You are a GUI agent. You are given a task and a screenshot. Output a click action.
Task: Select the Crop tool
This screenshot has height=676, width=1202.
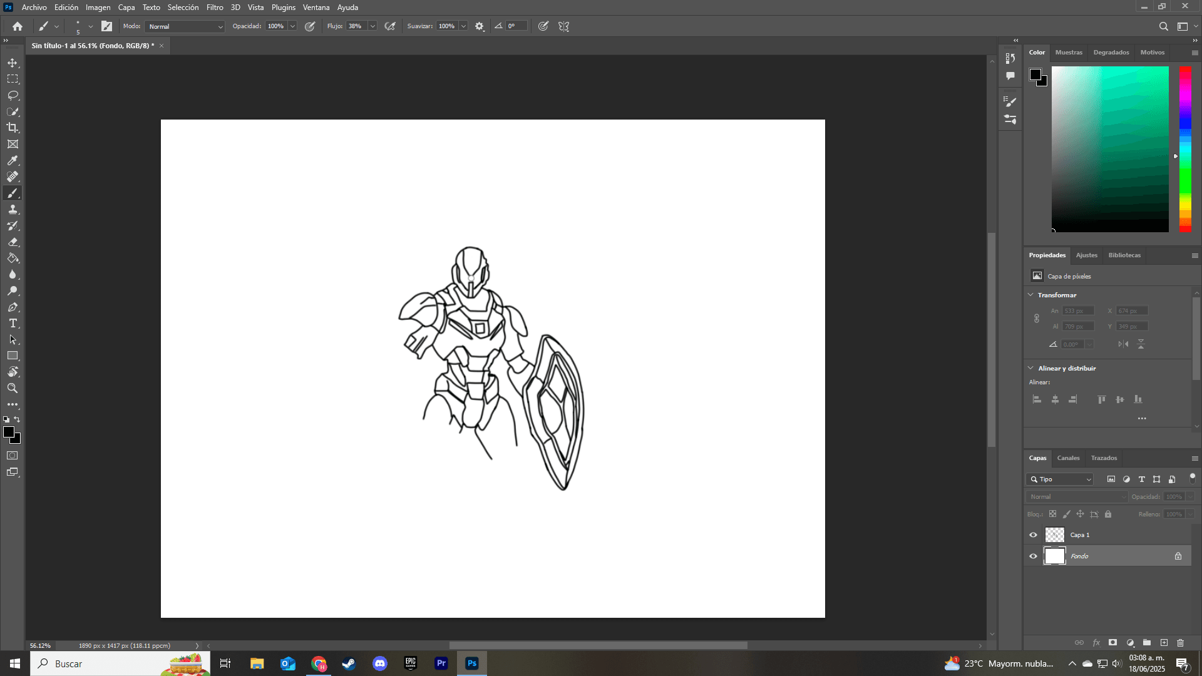tap(13, 128)
